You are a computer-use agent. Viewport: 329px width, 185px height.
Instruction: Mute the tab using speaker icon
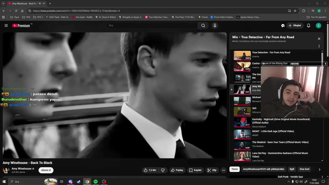40,4
